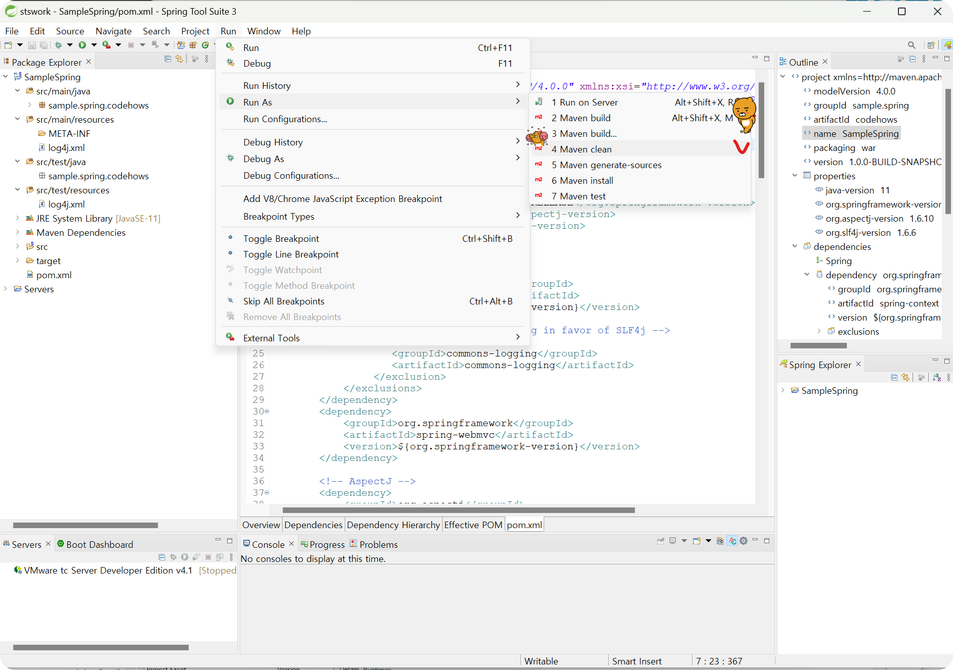Expand the target folder
Viewport: 953px width, 670px height.
coord(18,261)
